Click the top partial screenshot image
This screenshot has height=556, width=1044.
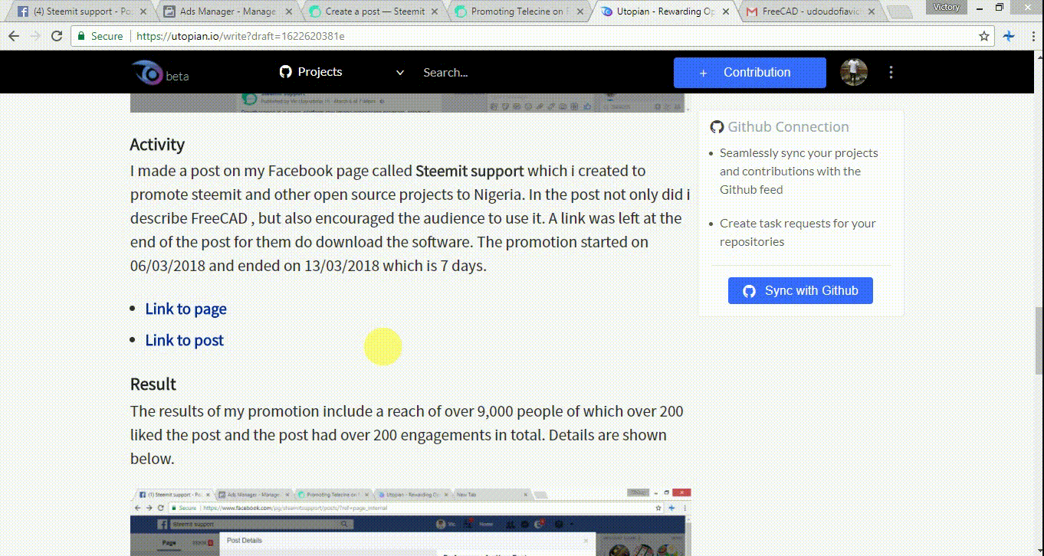click(x=411, y=103)
